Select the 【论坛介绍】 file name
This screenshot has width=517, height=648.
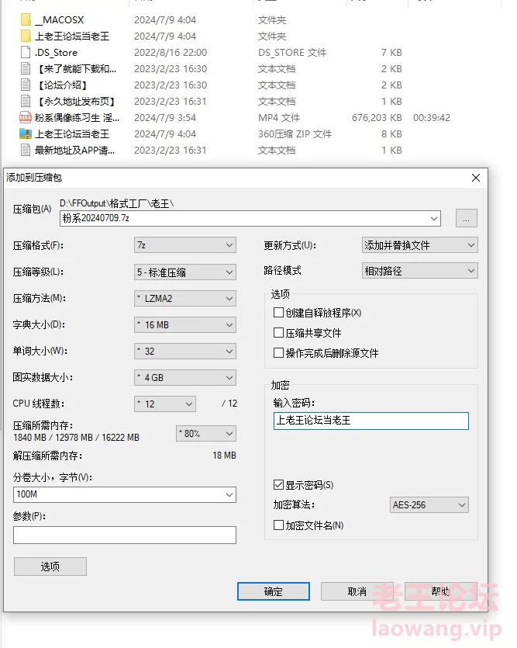[x=63, y=85]
